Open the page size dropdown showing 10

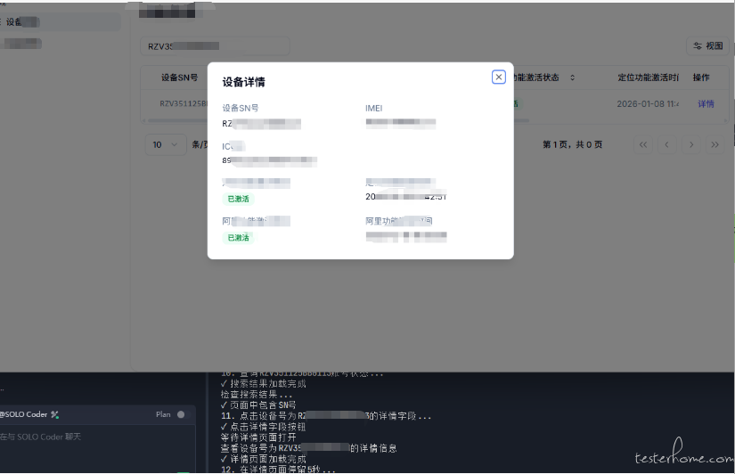(165, 144)
